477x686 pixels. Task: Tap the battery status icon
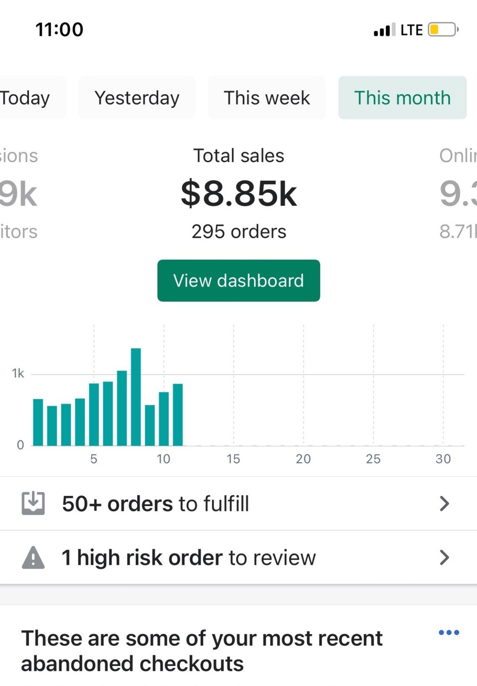[x=443, y=30]
